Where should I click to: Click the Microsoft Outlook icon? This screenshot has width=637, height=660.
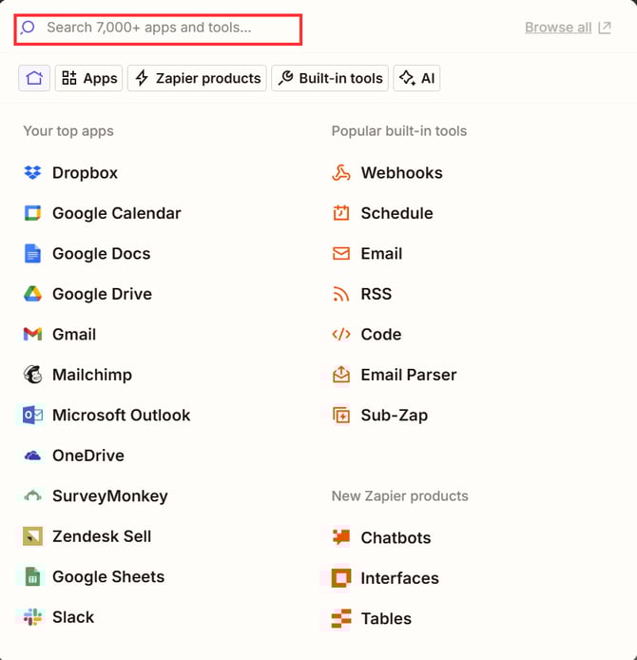(33, 416)
